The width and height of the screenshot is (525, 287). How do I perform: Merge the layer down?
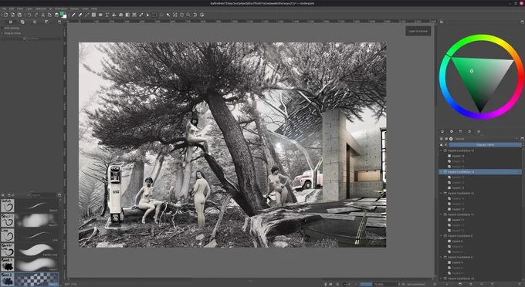[482, 285]
